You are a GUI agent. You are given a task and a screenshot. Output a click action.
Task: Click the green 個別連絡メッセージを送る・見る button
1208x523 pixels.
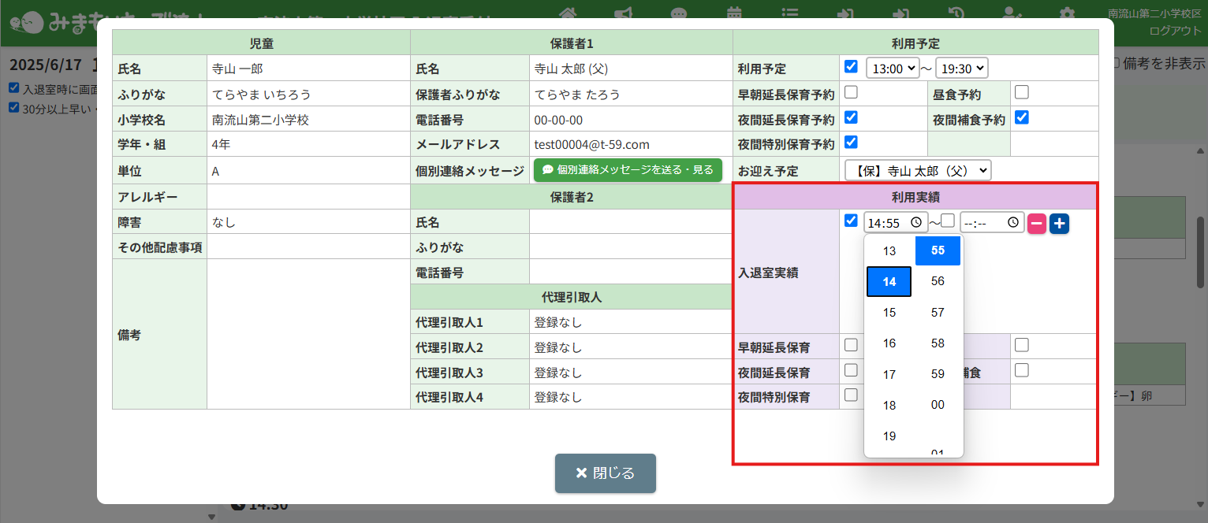pos(628,170)
